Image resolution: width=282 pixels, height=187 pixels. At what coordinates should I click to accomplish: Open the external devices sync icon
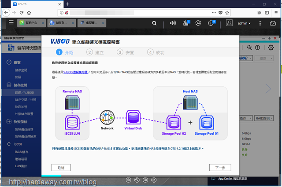[198, 23]
